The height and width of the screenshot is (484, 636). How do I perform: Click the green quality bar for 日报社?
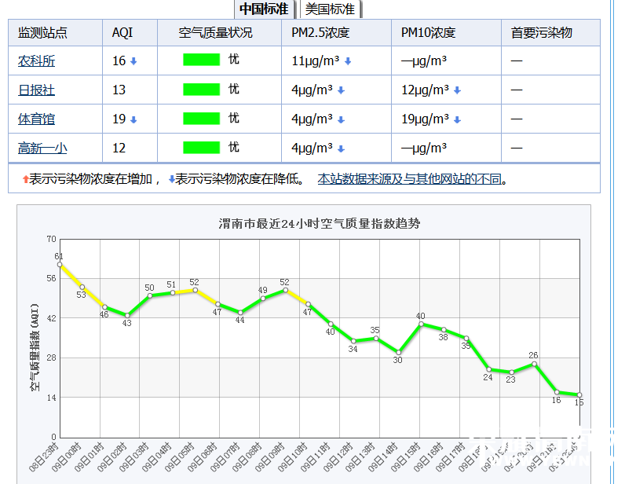[x=202, y=90]
